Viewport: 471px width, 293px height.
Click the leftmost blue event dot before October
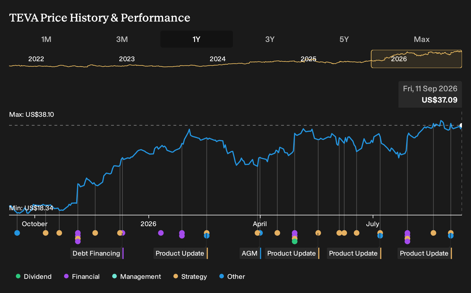click(x=17, y=233)
